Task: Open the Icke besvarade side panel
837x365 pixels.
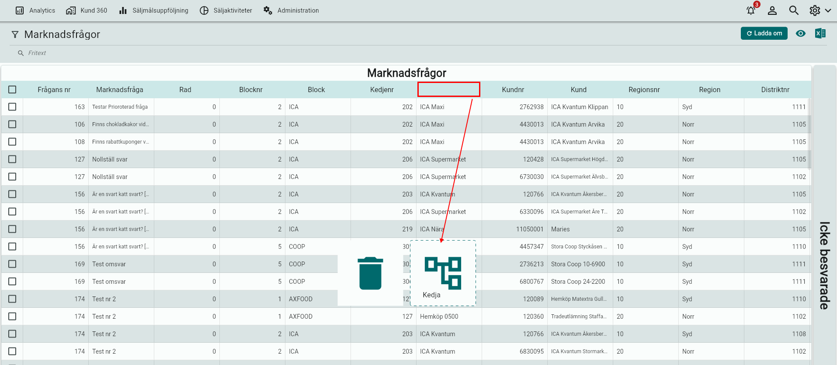Action: 824,265
